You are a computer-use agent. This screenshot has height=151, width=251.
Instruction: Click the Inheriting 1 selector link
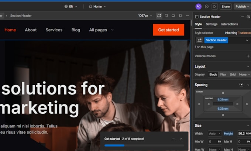click(238, 33)
